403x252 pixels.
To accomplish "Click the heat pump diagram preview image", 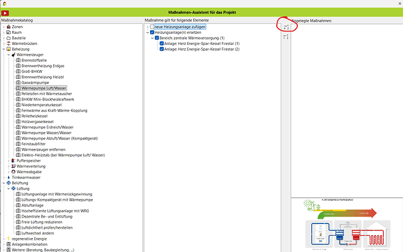I will pyautogui.click(x=347, y=225).
